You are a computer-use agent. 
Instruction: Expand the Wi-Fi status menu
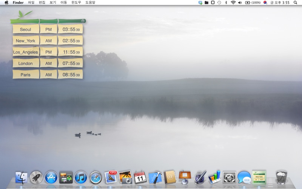tap(233, 3)
